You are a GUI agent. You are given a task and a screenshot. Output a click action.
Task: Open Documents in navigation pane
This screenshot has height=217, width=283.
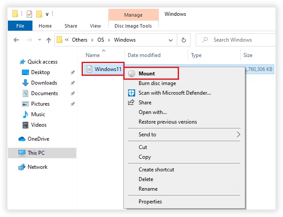[44, 93]
